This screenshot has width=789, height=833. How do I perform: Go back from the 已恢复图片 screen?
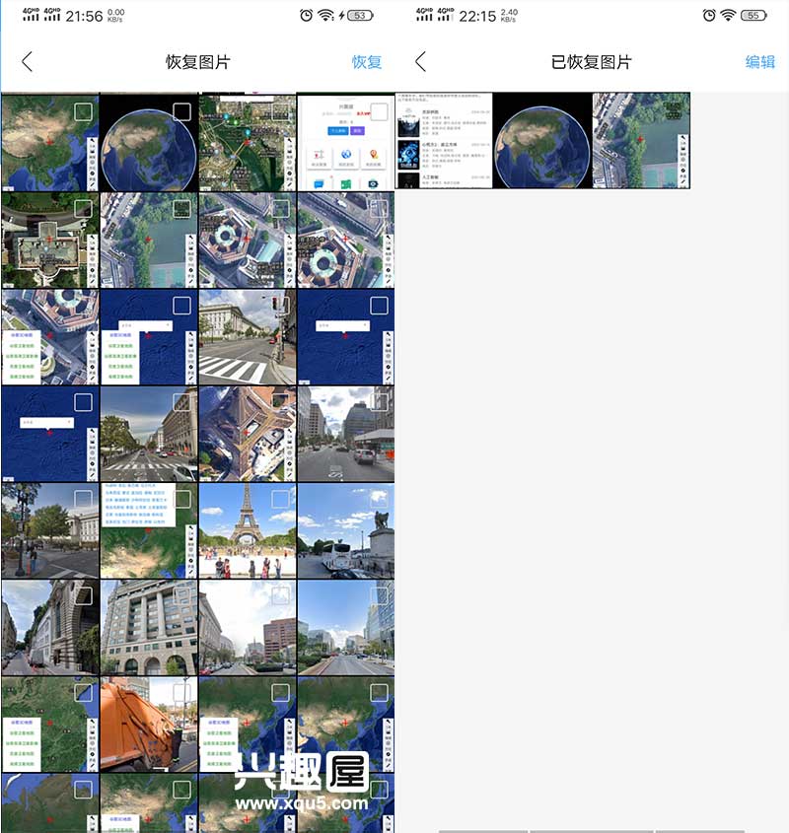[420, 62]
